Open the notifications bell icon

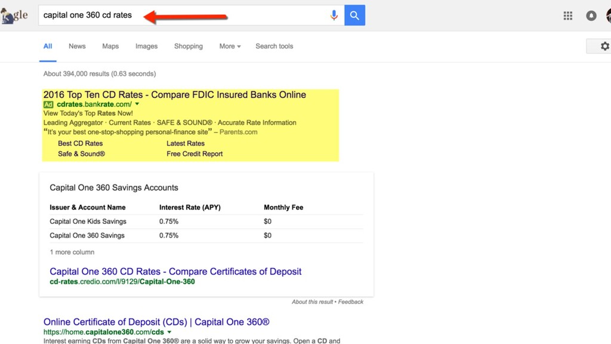[x=591, y=16]
